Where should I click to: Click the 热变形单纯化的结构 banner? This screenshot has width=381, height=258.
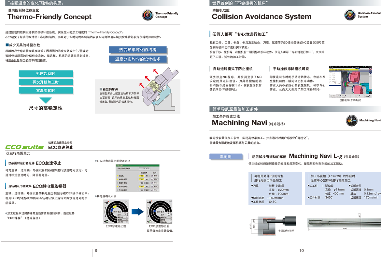point(137,50)
